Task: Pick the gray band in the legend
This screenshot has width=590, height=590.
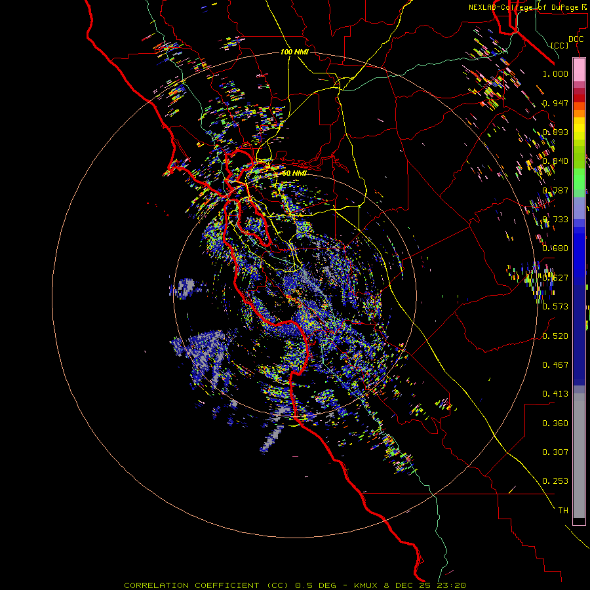Action: click(x=579, y=456)
